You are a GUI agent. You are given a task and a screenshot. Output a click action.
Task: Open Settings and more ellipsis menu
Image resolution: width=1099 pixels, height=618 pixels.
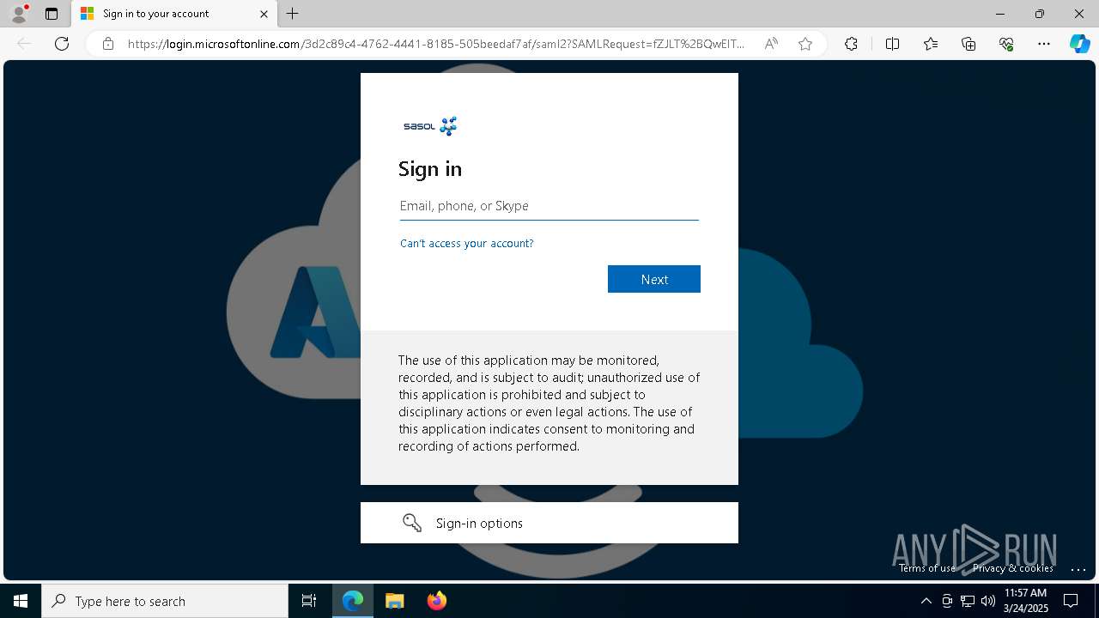pyautogui.click(x=1044, y=44)
